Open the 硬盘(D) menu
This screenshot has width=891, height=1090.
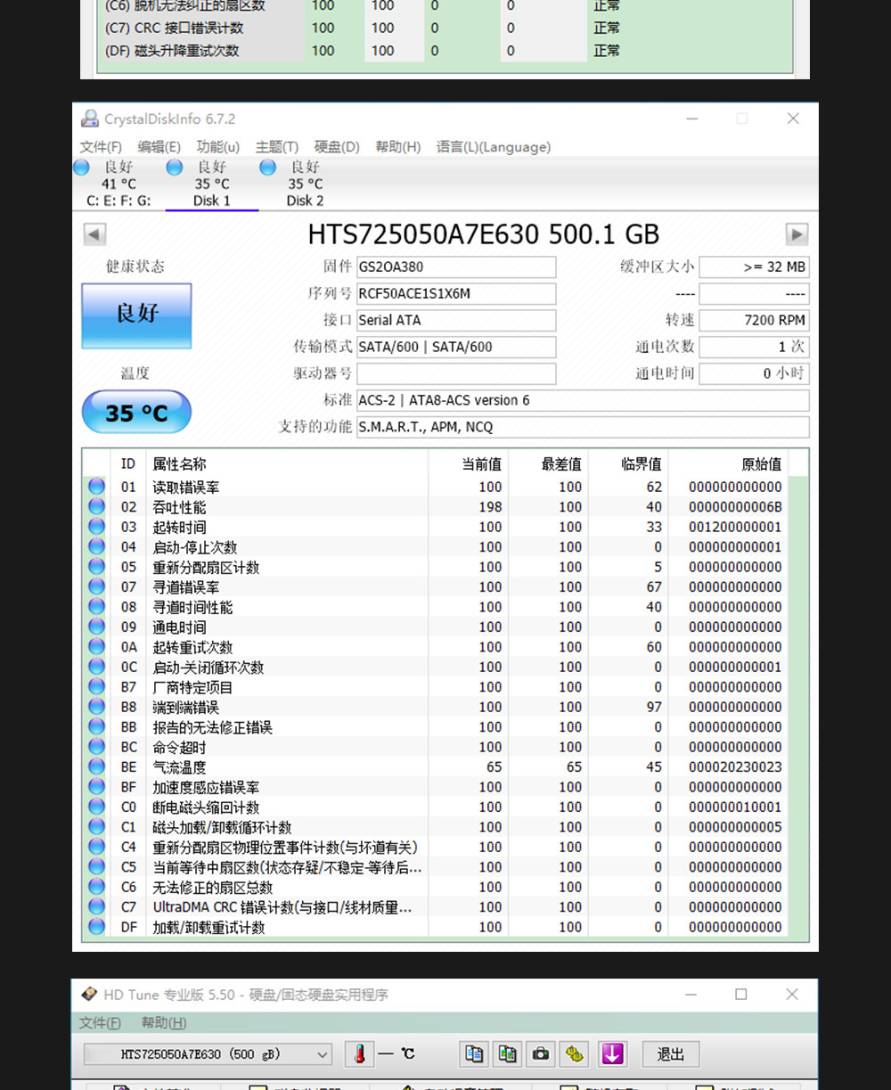337,147
